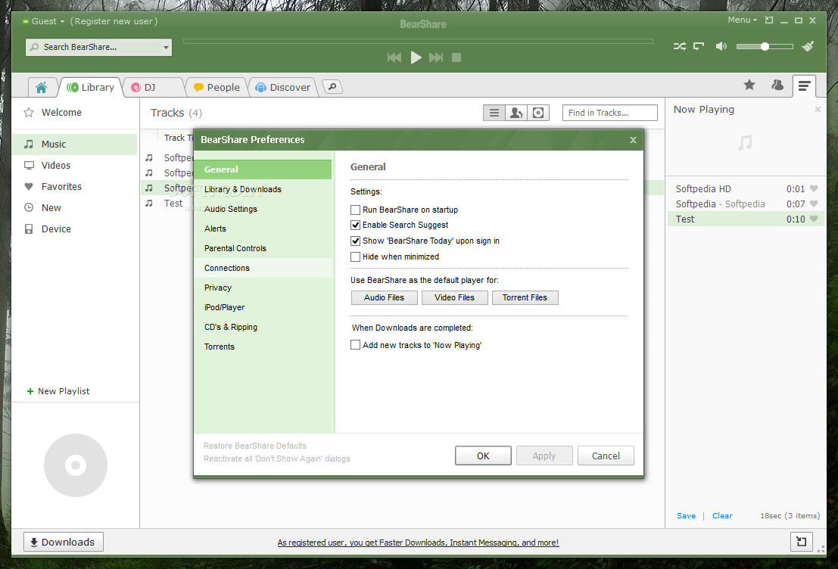The height and width of the screenshot is (569, 838).
Task: Switch Tracks to artist view icon
Action: [x=516, y=113]
